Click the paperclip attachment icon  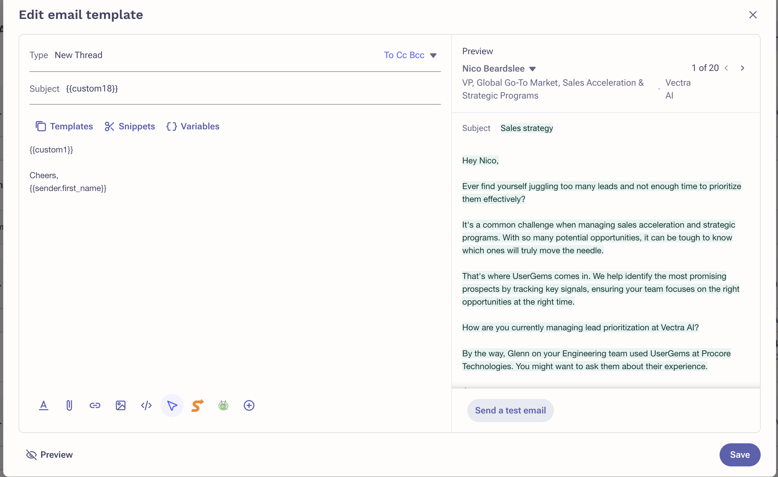pos(69,405)
